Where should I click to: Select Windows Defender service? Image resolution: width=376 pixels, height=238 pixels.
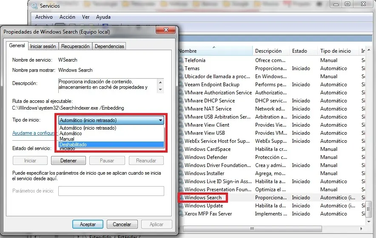[x=272, y=157]
